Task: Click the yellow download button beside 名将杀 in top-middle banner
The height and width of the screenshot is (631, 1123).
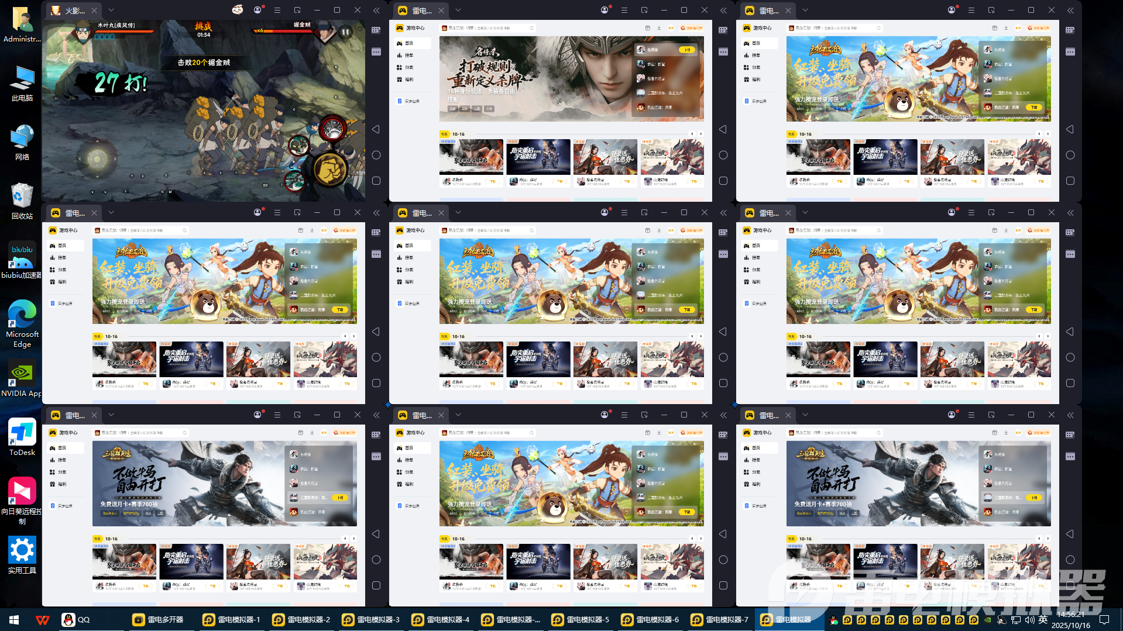Action: tap(686, 50)
